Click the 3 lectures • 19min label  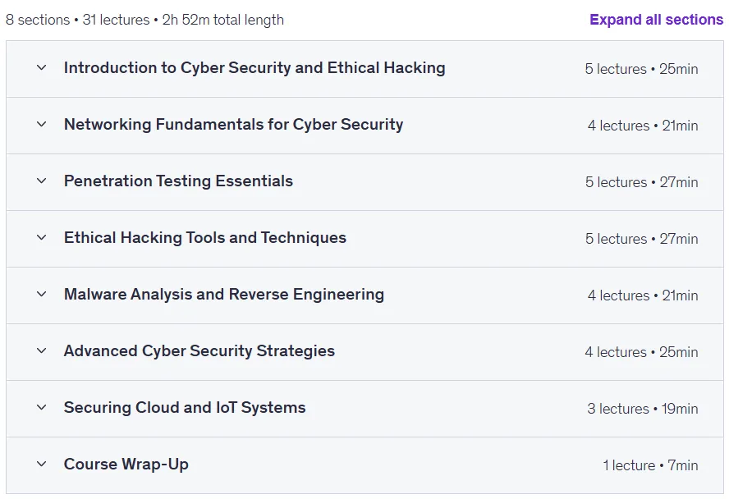[x=643, y=409]
